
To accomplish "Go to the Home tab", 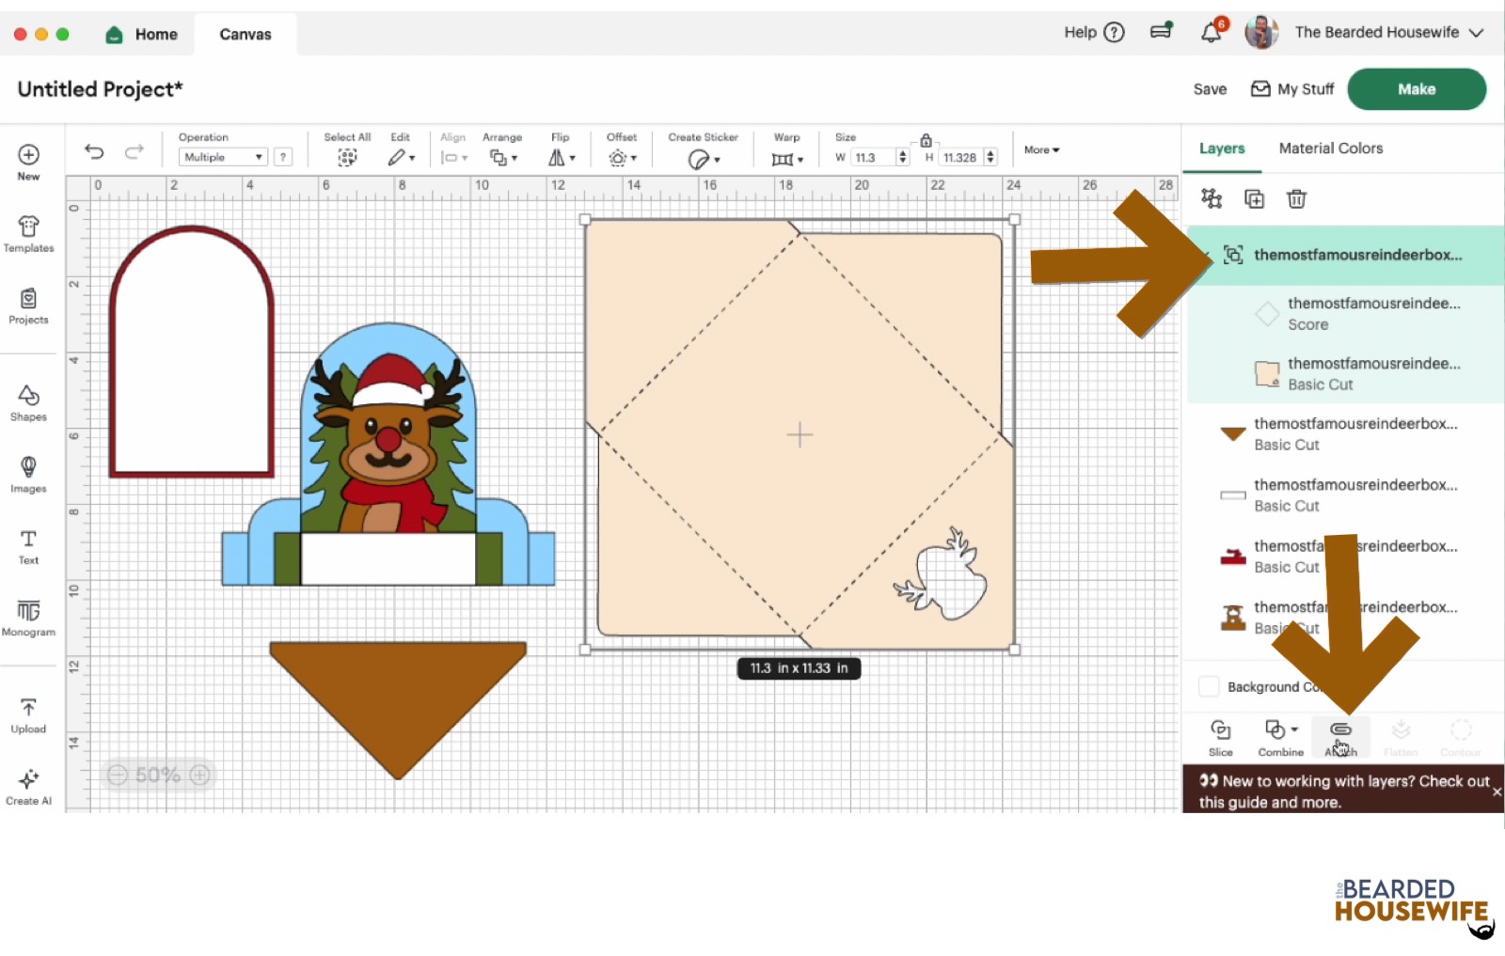I will [142, 34].
